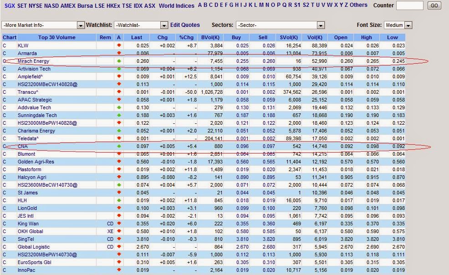The image size is (449, 275).
Task: Open the chart icon for KLW
Action: 4,46
